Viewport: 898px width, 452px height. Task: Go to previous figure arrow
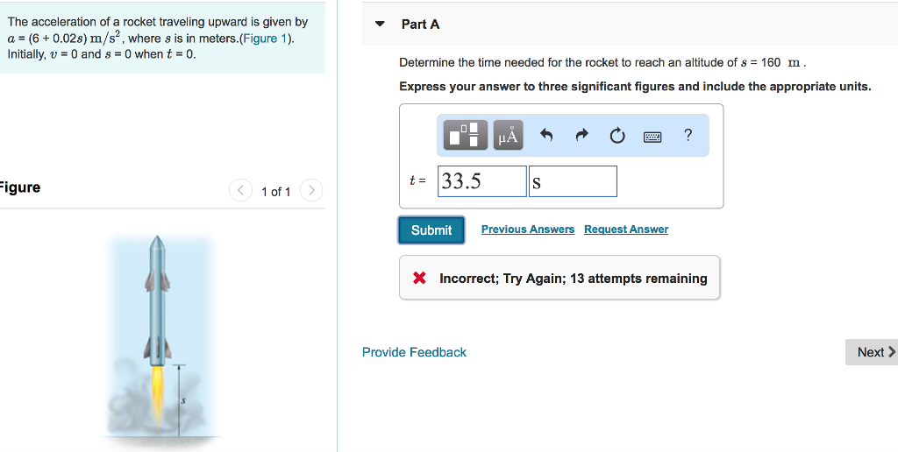pos(241,190)
